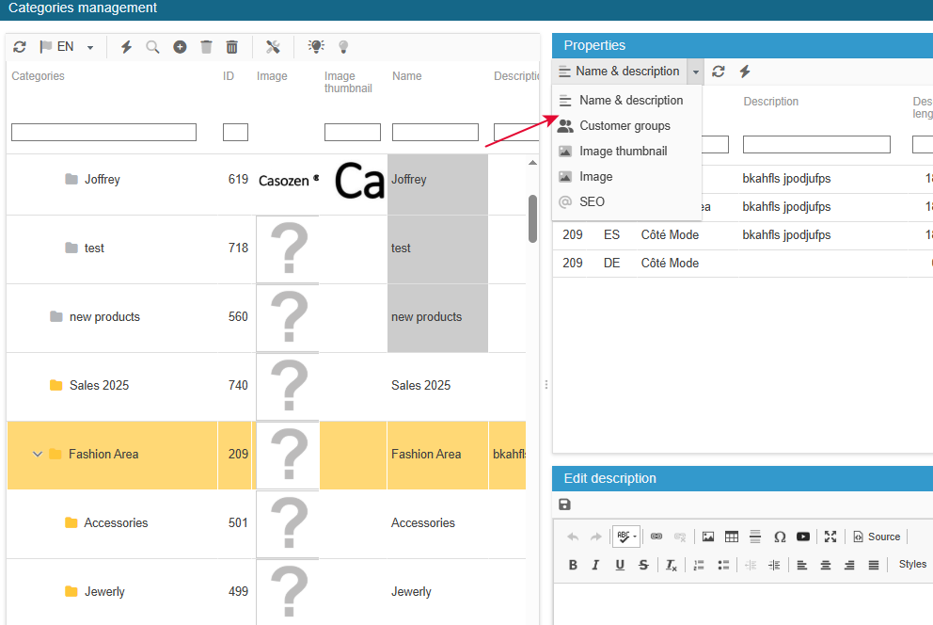Click the Description filter field in Properties
Screen dimensions: 933x625
[816, 145]
